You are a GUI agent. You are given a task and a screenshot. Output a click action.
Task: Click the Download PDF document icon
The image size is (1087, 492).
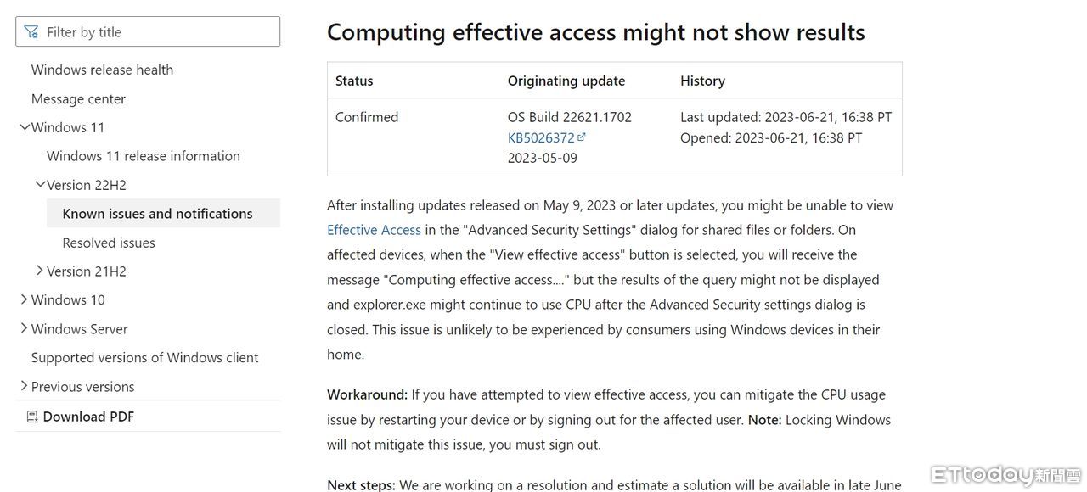(x=32, y=417)
